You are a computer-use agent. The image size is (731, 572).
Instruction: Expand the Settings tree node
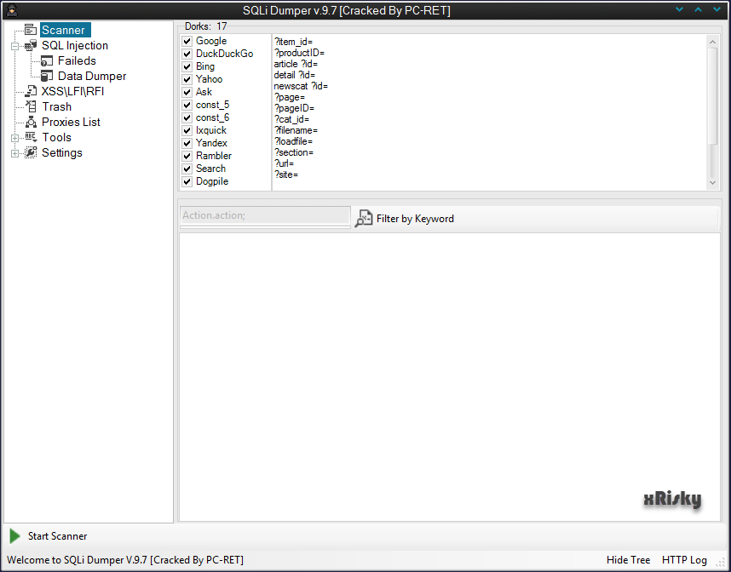click(x=15, y=153)
